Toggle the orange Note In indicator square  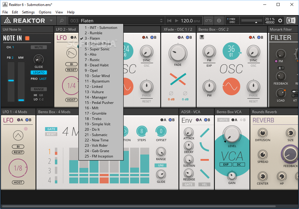tap(27, 38)
